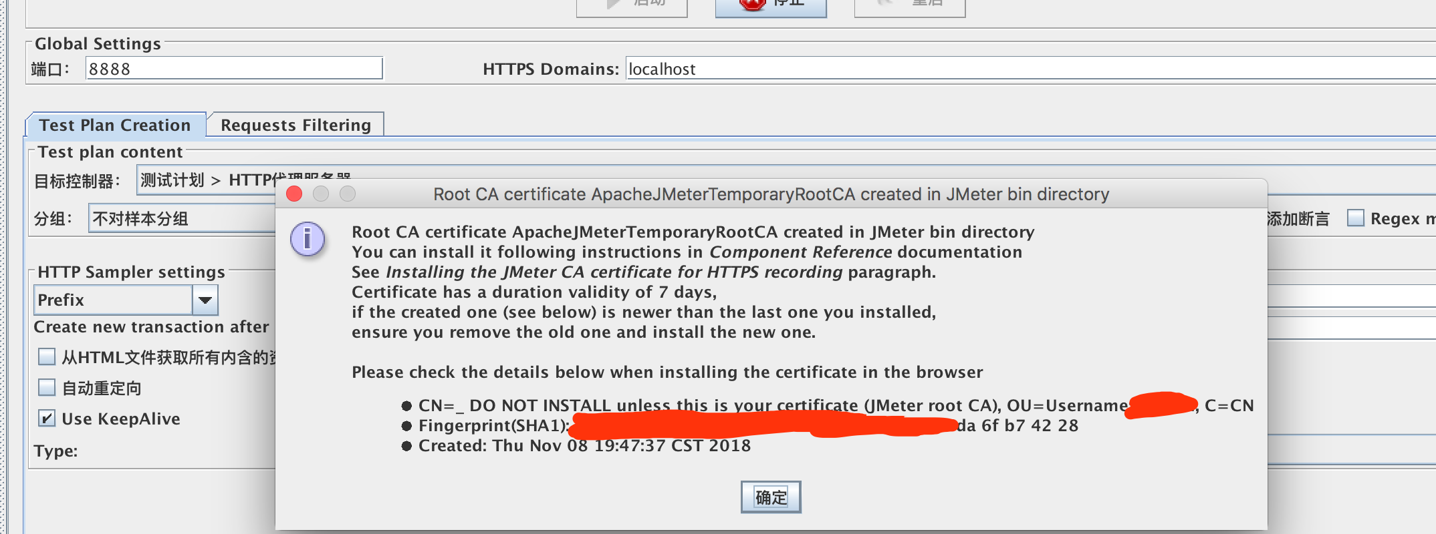Screen dimensions: 1436x534
Task: Toggle the 从HTML文件获取 resources checkbox
Action: coord(47,357)
